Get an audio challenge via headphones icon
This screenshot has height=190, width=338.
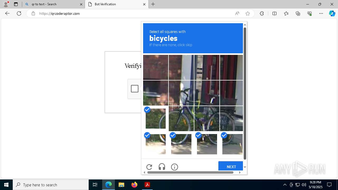pyautogui.click(x=162, y=167)
